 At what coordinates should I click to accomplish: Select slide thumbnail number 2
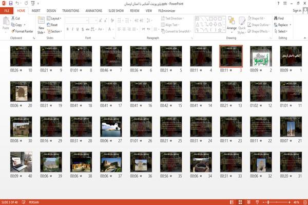click(x=261, y=56)
